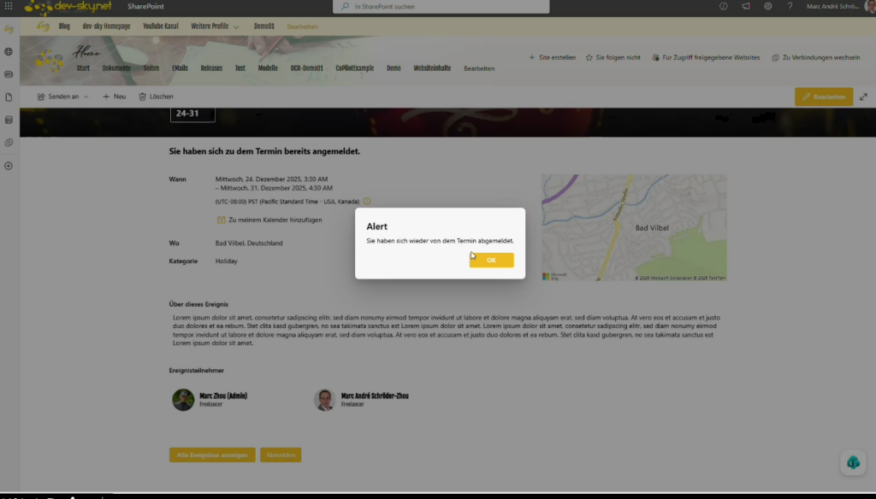
Task: Click the globe icon in left app bar
Action: pyautogui.click(x=9, y=52)
